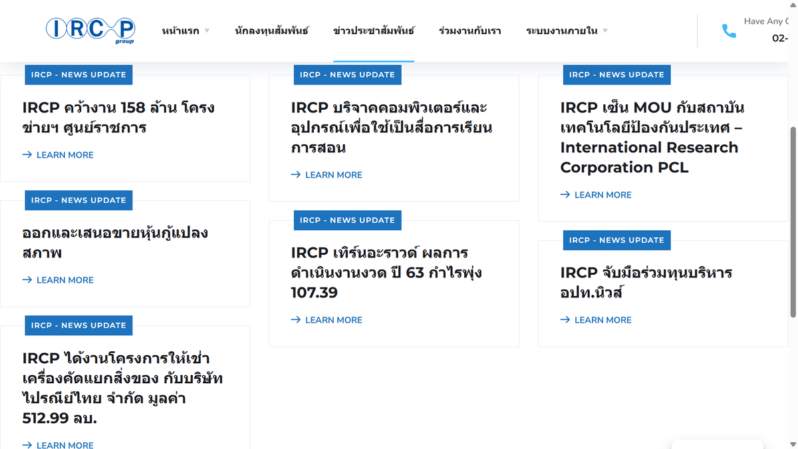Click LEARN MORE on the ไปรษณีย์ไทย news card
798x449 pixels.
point(64,445)
